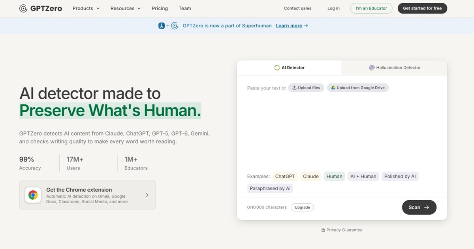Click the 99% Accuracy statistic
This screenshot has width=474, height=249.
coord(30,163)
